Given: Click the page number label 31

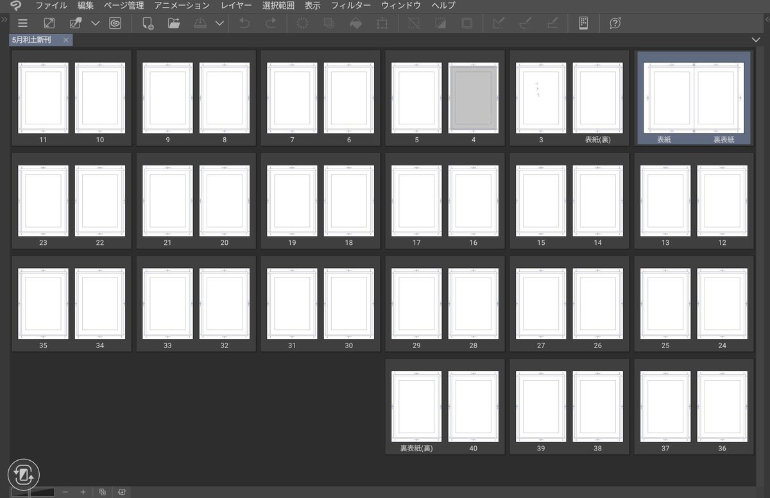Looking at the screenshot, I should 292,345.
